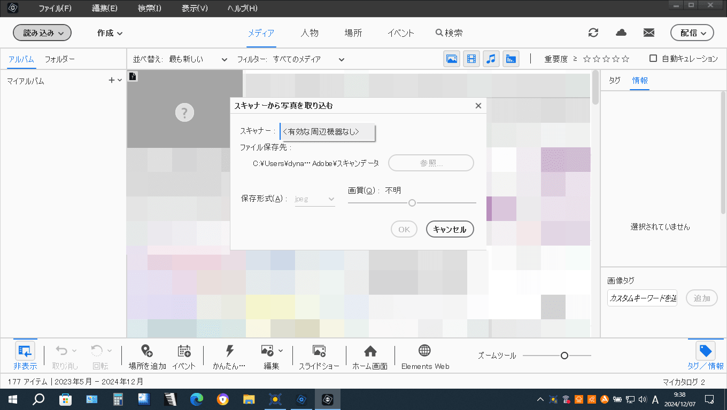Image resolution: width=727 pixels, height=410 pixels.
Task: Switch to Albums tab in left panel
Action: (21, 59)
